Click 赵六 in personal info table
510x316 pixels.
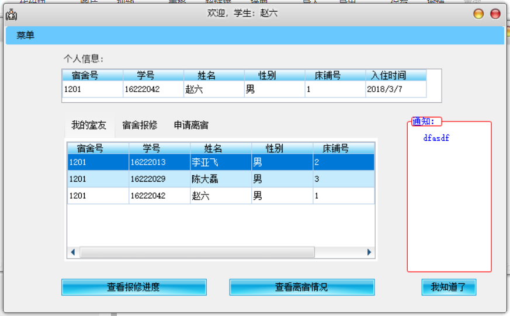[214, 89]
